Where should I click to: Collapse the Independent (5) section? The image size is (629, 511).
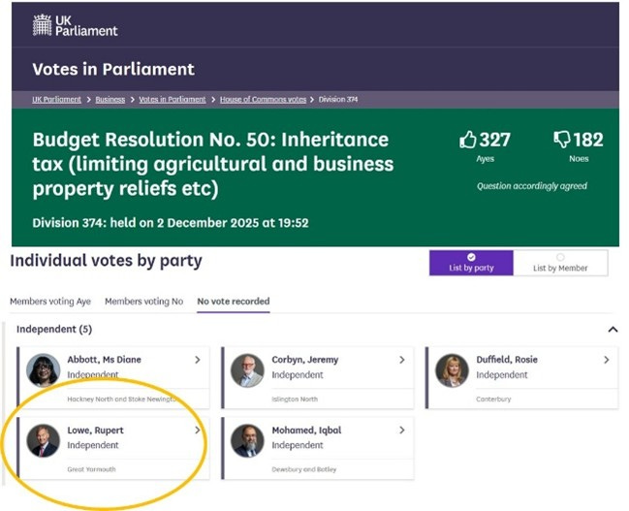pyautogui.click(x=613, y=330)
